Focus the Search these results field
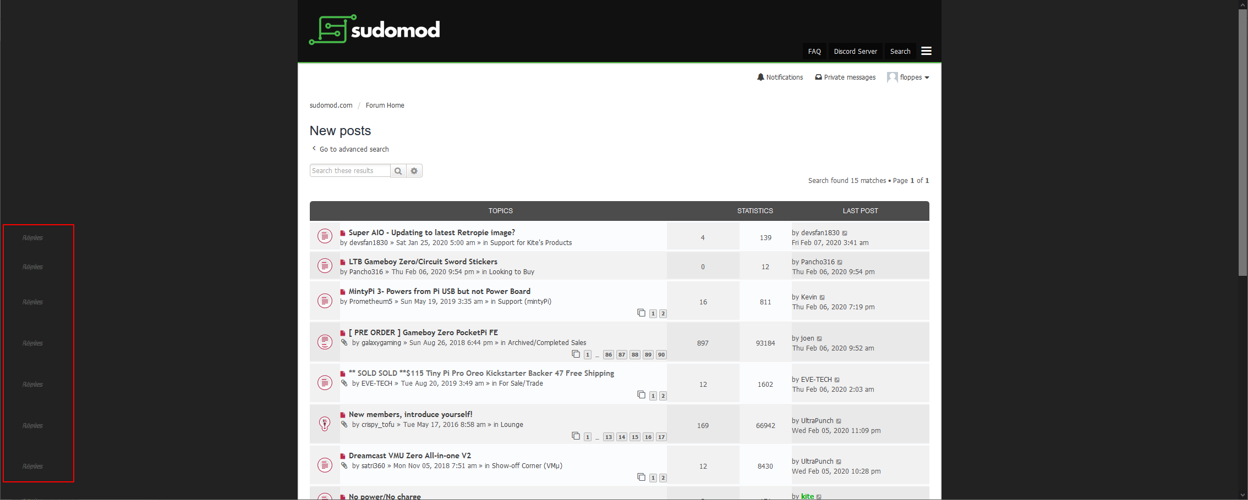1248x500 pixels. [350, 171]
